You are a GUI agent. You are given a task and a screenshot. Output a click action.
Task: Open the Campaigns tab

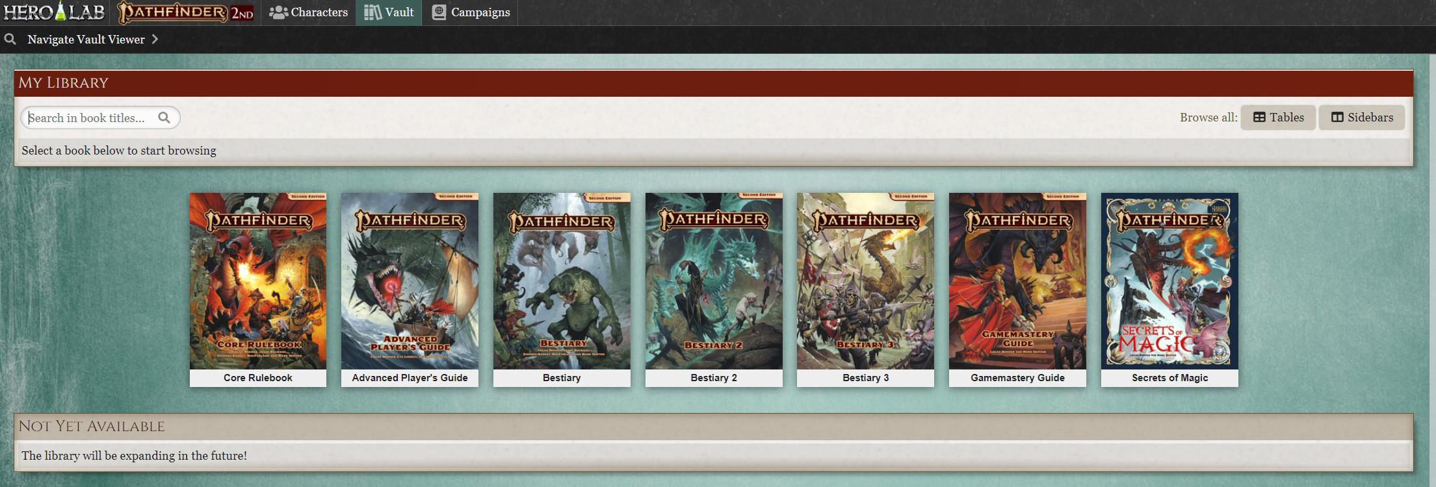click(x=471, y=12)
